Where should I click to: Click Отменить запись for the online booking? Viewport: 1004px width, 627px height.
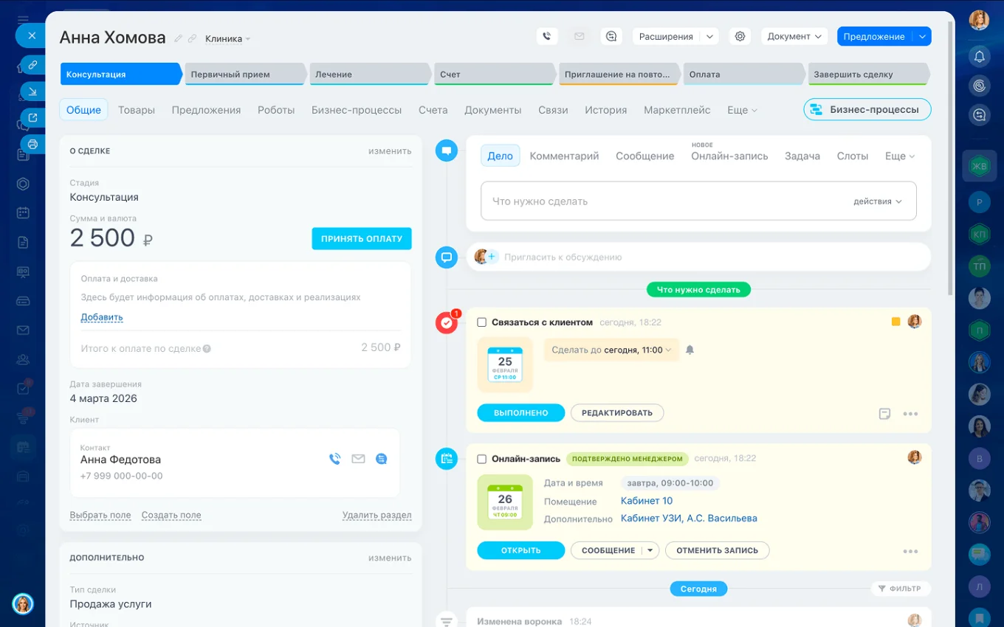[x=717, y=550]
